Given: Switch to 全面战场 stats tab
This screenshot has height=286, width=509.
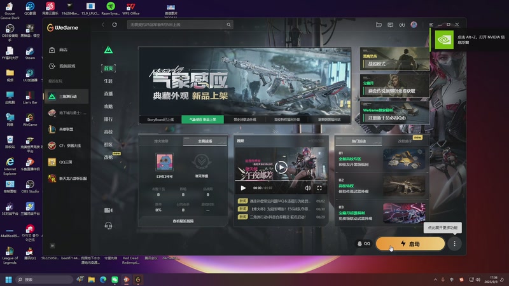Looking at the screenshot, I should (205, 141).
